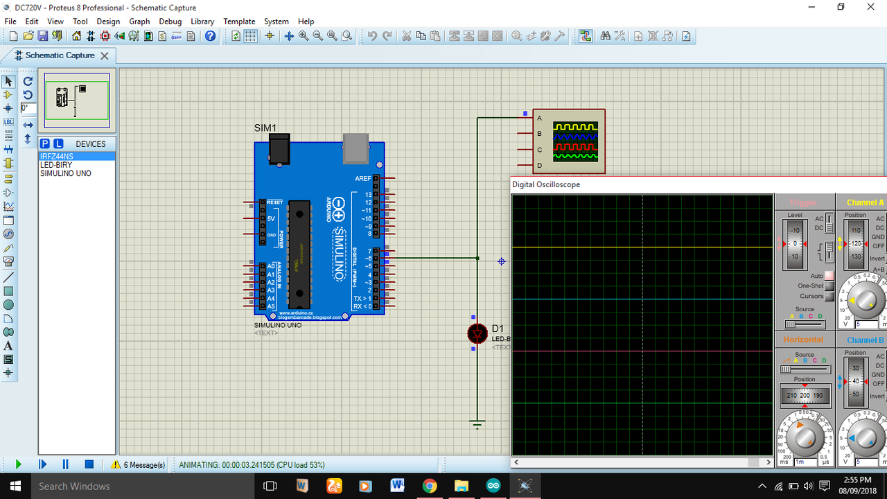Click the Save Project toolbar icon
The height and width of the screenshot is (499, 887).
(42, 36)
